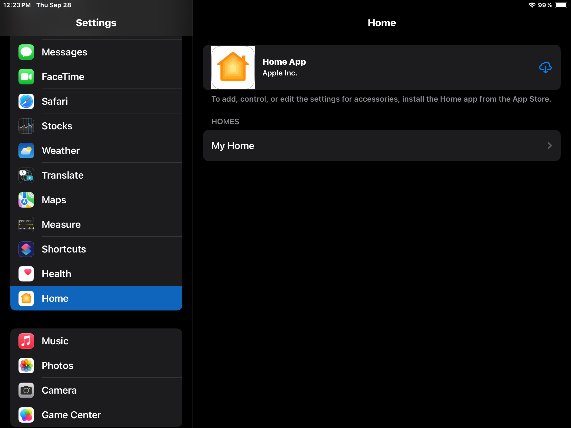
Task: Download the Home App via cloud icon
Action: [x=545, y=67]
